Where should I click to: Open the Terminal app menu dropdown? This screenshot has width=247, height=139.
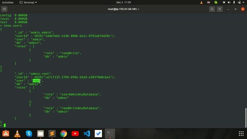pyautogui.click(x=28, y=2)
